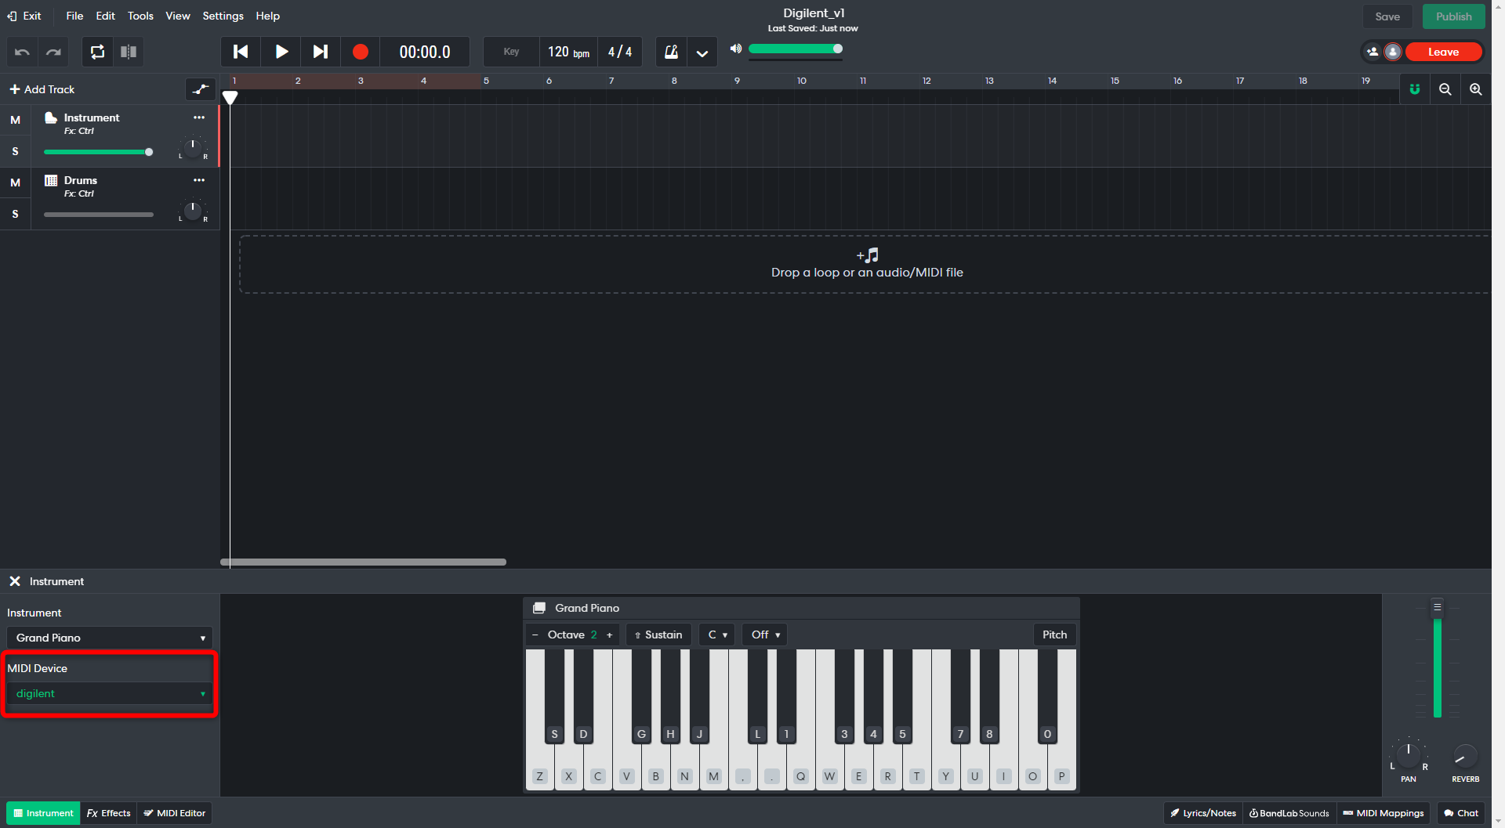Adjust the master volume slider

coord(796,49)
